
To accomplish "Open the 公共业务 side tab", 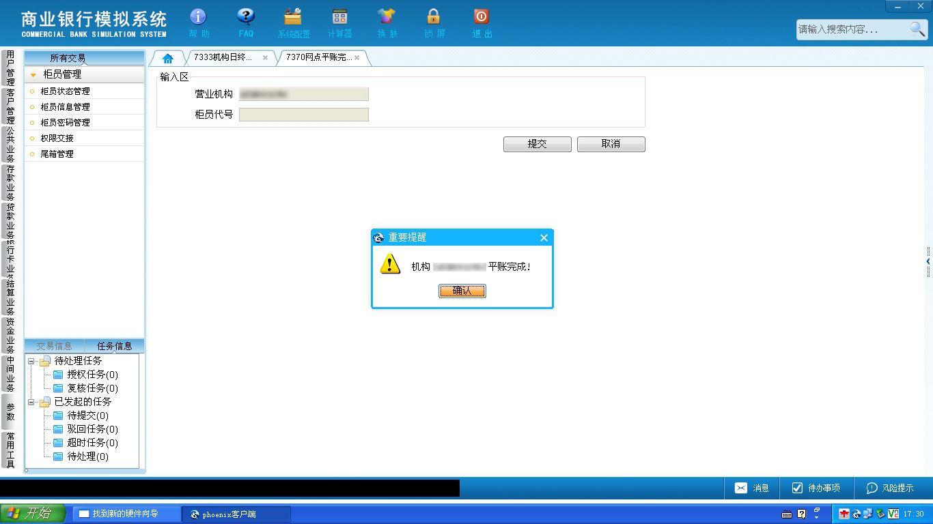I will pos(10,145).
